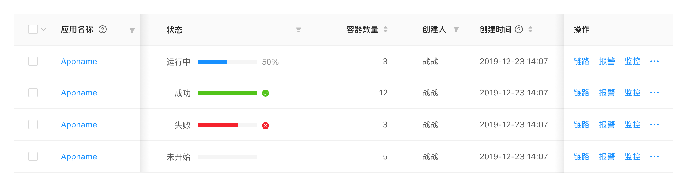Open the 创建人 column filter
Viewport: 687px width, 186px height.
pos(456,29)
